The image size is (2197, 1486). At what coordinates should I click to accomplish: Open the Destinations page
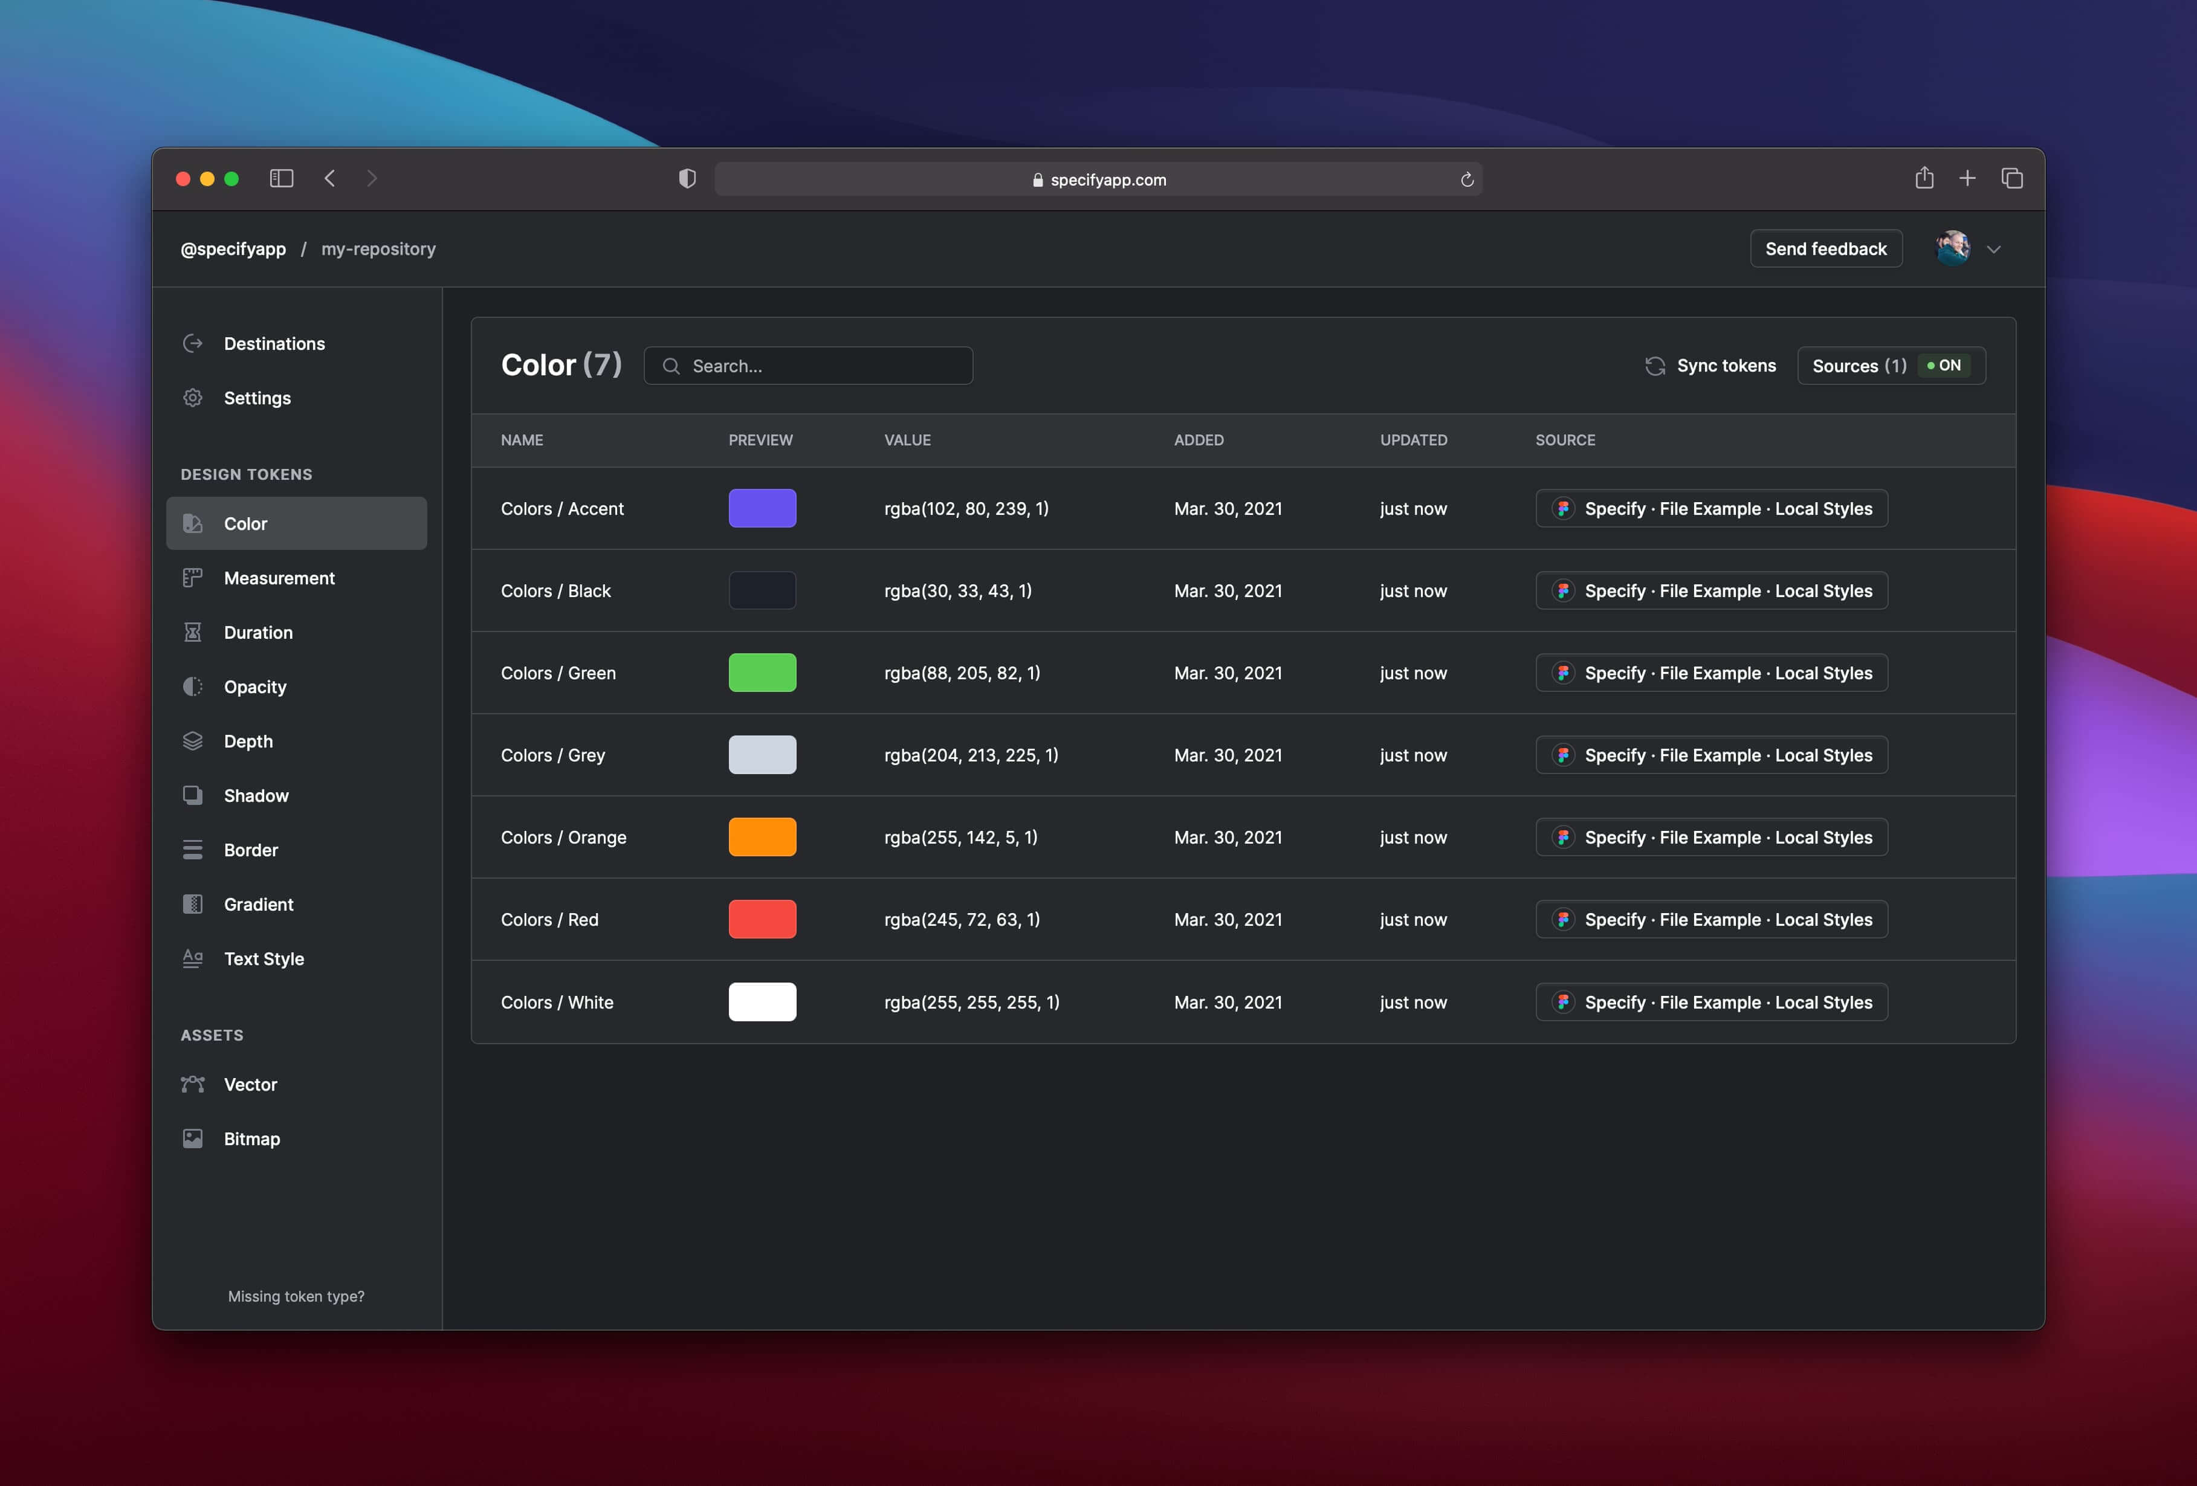pos(274,343)
